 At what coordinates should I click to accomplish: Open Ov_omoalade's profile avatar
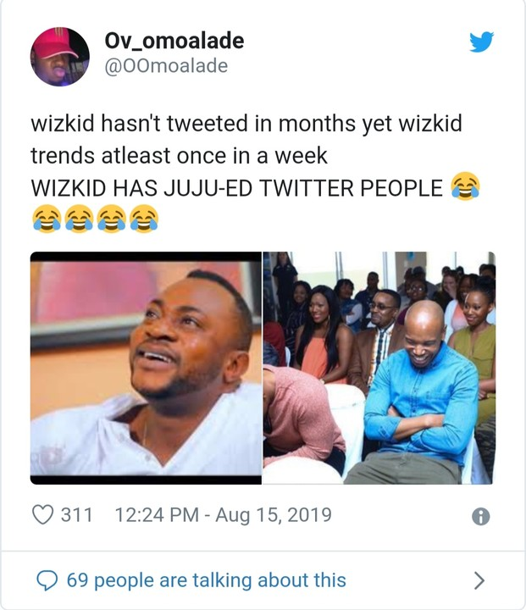(60, 56)
